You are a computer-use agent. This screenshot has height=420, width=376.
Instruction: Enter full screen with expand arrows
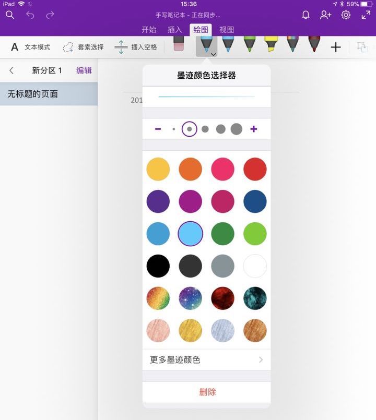pos(366,15)
